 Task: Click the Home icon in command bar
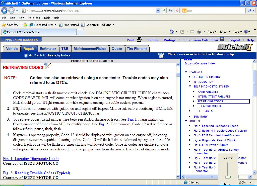point(172,32)
